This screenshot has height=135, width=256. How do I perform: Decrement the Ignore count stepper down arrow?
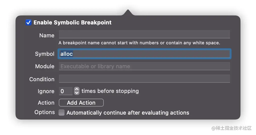pyautogui.click(x=76, y=93)
